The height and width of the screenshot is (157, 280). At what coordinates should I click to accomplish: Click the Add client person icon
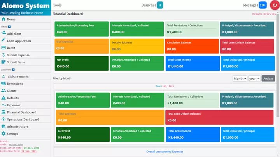3,33
